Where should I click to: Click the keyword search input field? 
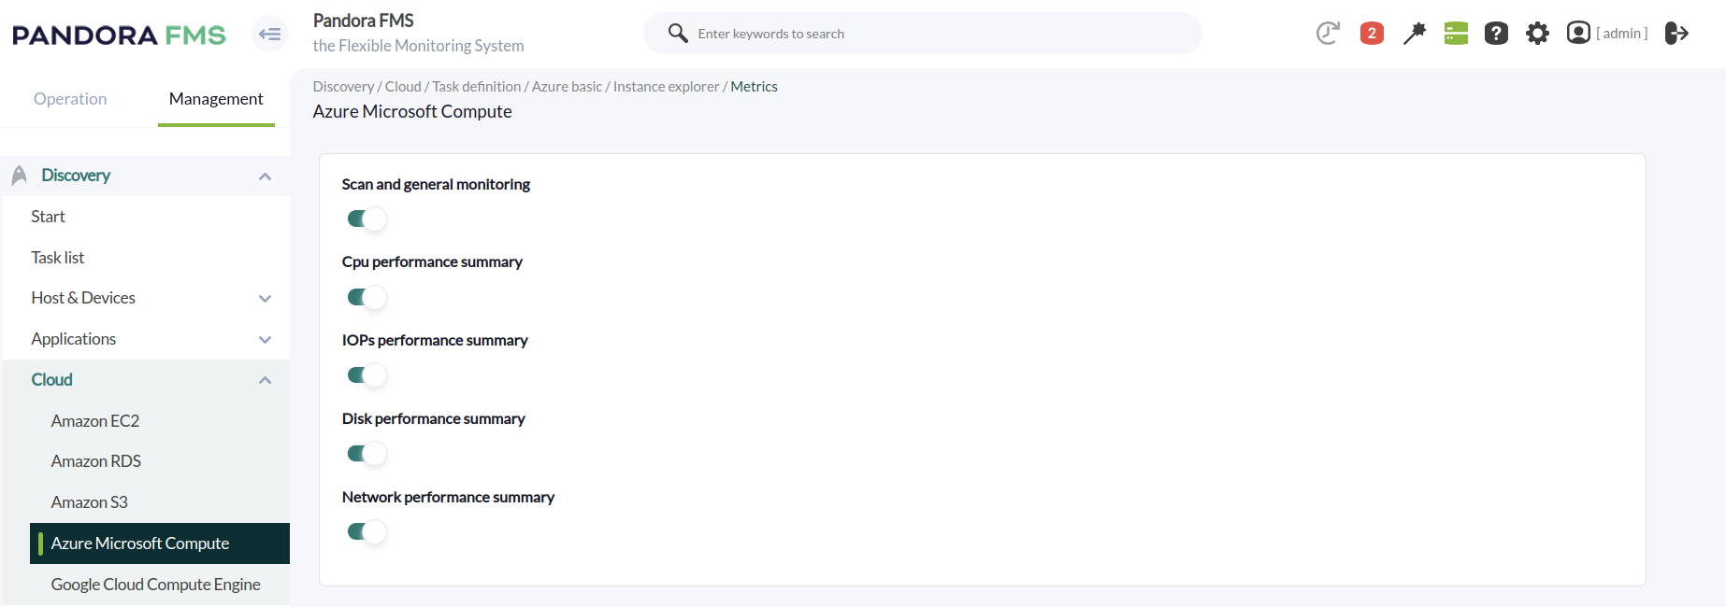click(935, 34)
